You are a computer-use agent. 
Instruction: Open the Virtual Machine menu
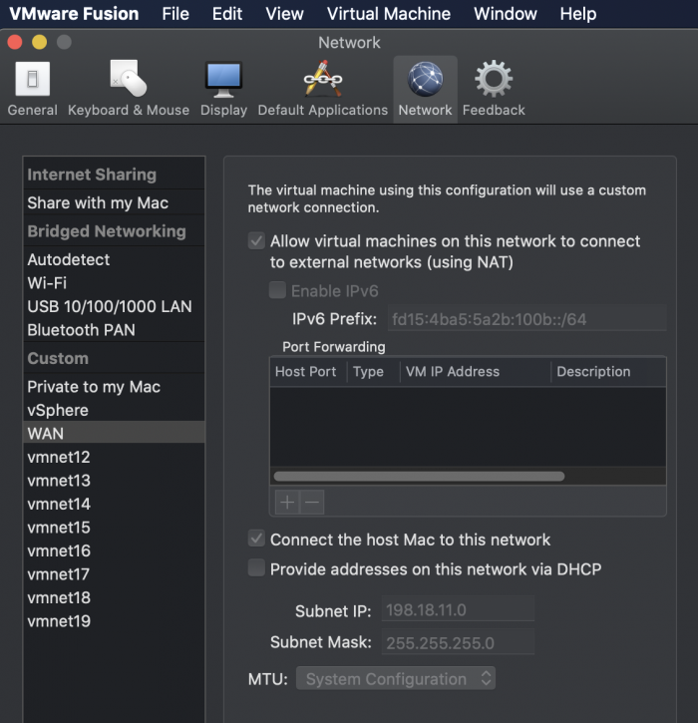point(389,14)
